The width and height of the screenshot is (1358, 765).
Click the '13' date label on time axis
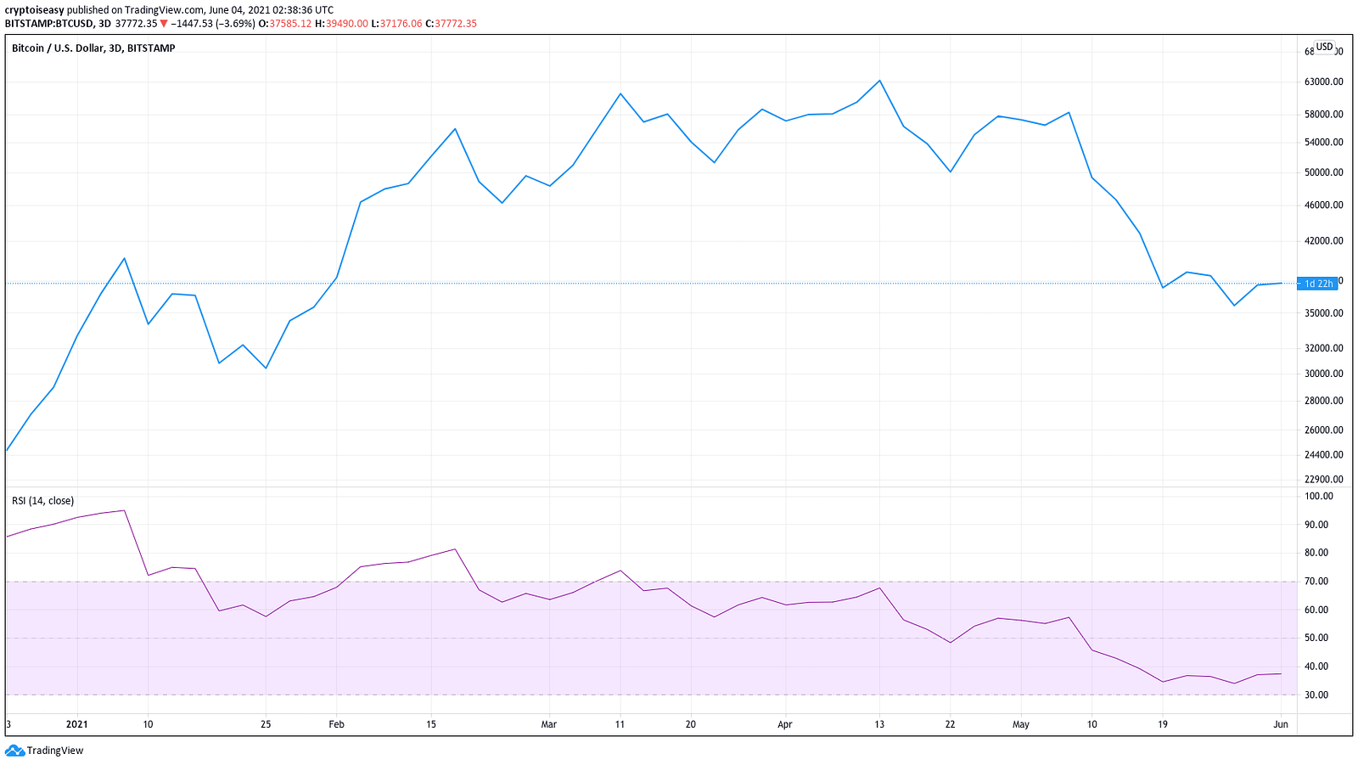pyautogui.click(x=879, y=724)
